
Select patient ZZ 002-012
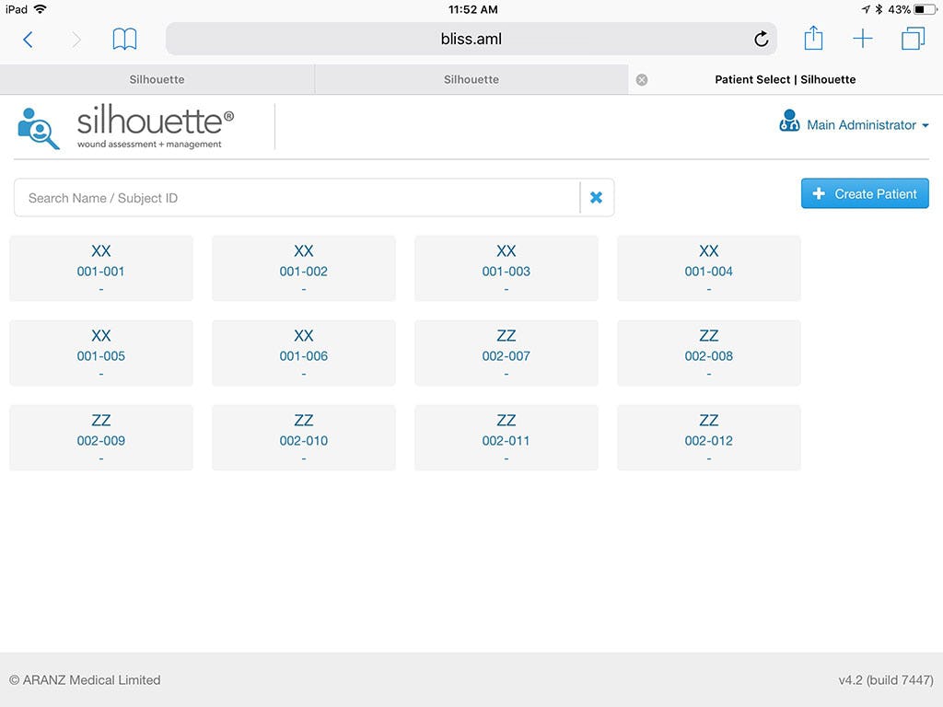(x=708, y=437)
